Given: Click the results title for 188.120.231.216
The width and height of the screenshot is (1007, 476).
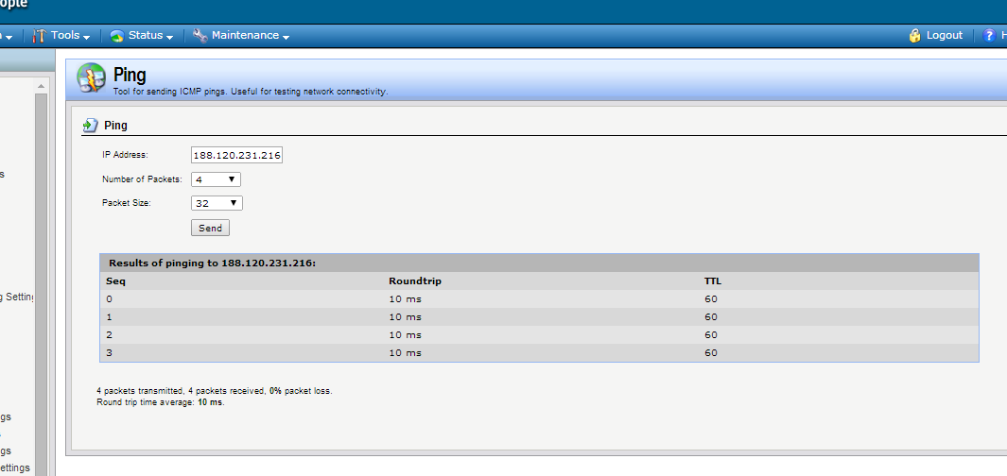Looking at the screenshot, I should point(213,263).
